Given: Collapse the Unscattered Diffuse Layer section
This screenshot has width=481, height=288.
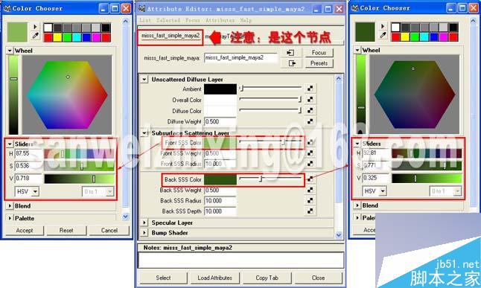Looking at the screenshot, I should [x=144, y=80].
